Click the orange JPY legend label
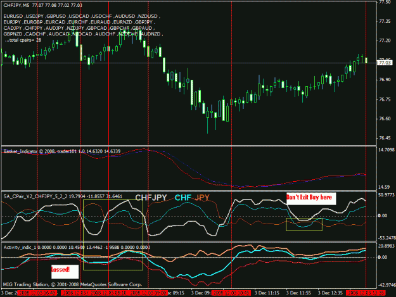This screenshot has width=396, height=297. tap(202, 198)
